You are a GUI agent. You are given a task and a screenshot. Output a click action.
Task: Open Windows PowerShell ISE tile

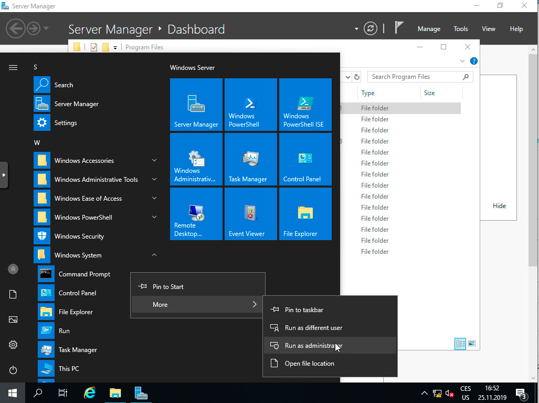pos(305,104)
